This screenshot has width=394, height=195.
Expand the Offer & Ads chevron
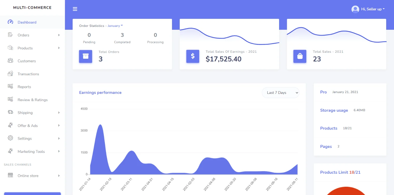[x=59, y=125]
